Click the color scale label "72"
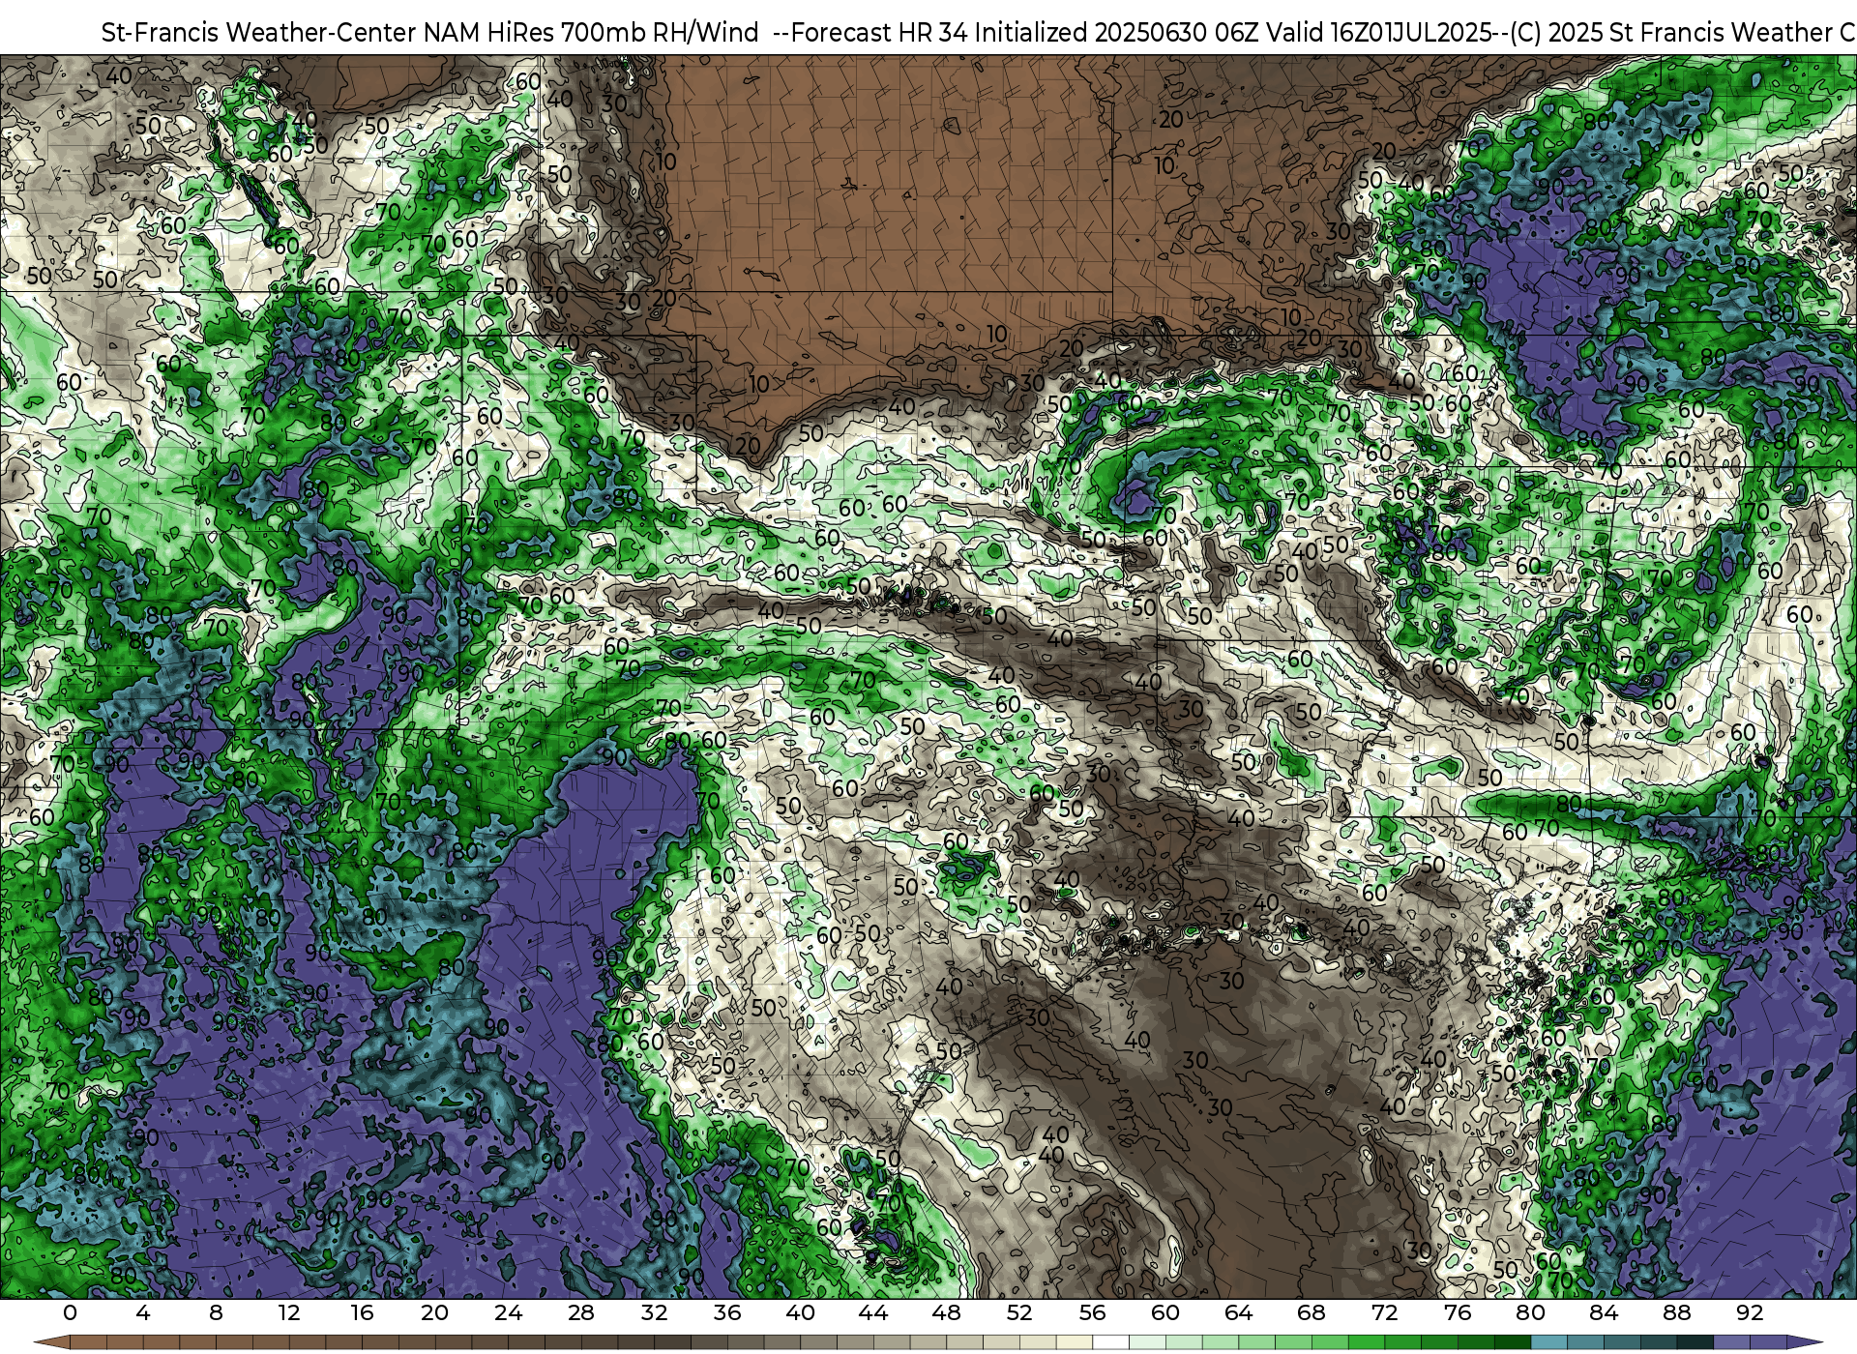This screenshot has height=1354, width=1857. click(1384, 1313)
